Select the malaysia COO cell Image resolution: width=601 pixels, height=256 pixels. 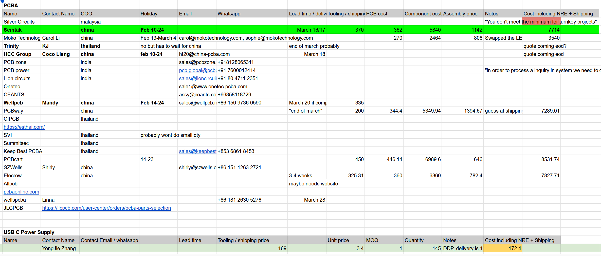pyautogui.click(x=109, y=22)
